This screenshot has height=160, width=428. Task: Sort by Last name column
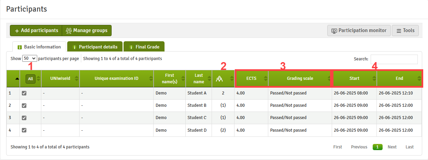[199, 78]
